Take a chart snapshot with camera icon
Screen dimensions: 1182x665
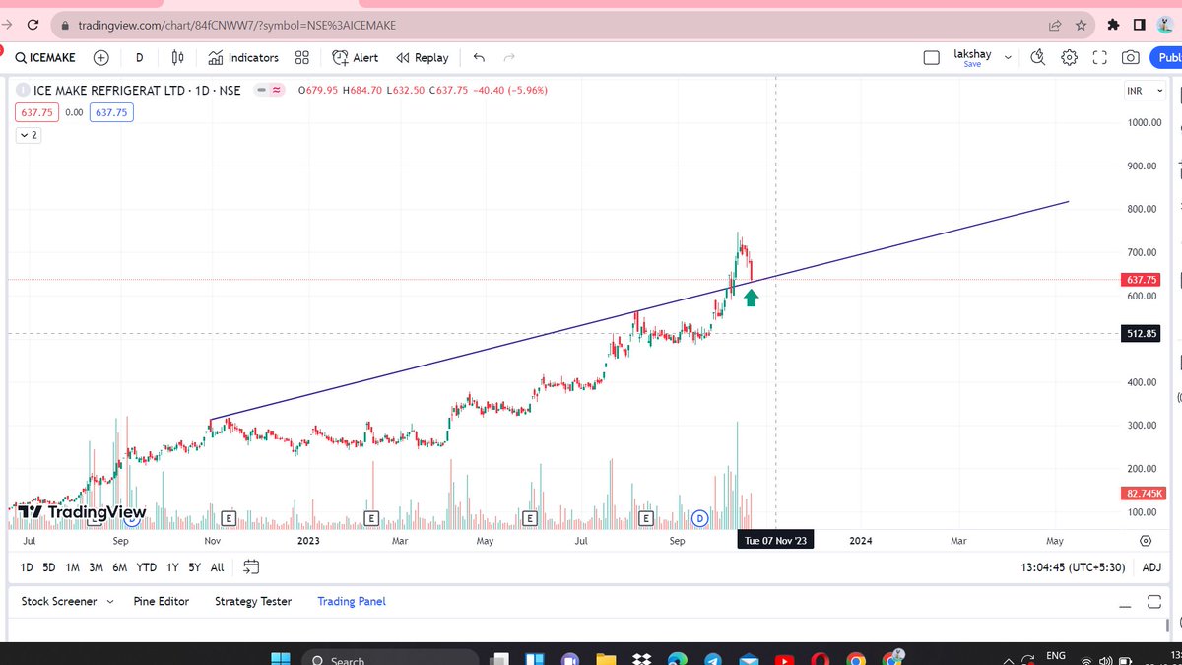click(1132, 57)
